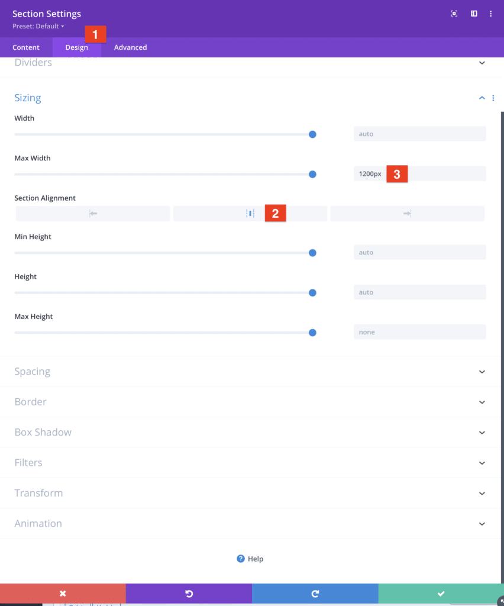Image resolution: width=504 pixels, height=606 pixels.
Task: Switch to the Content tab
Action: pos(26,47)
